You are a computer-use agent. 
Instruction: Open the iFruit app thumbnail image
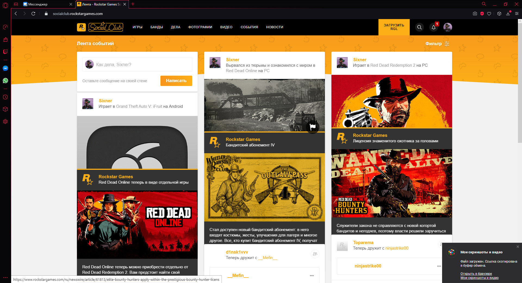[137, 142]
